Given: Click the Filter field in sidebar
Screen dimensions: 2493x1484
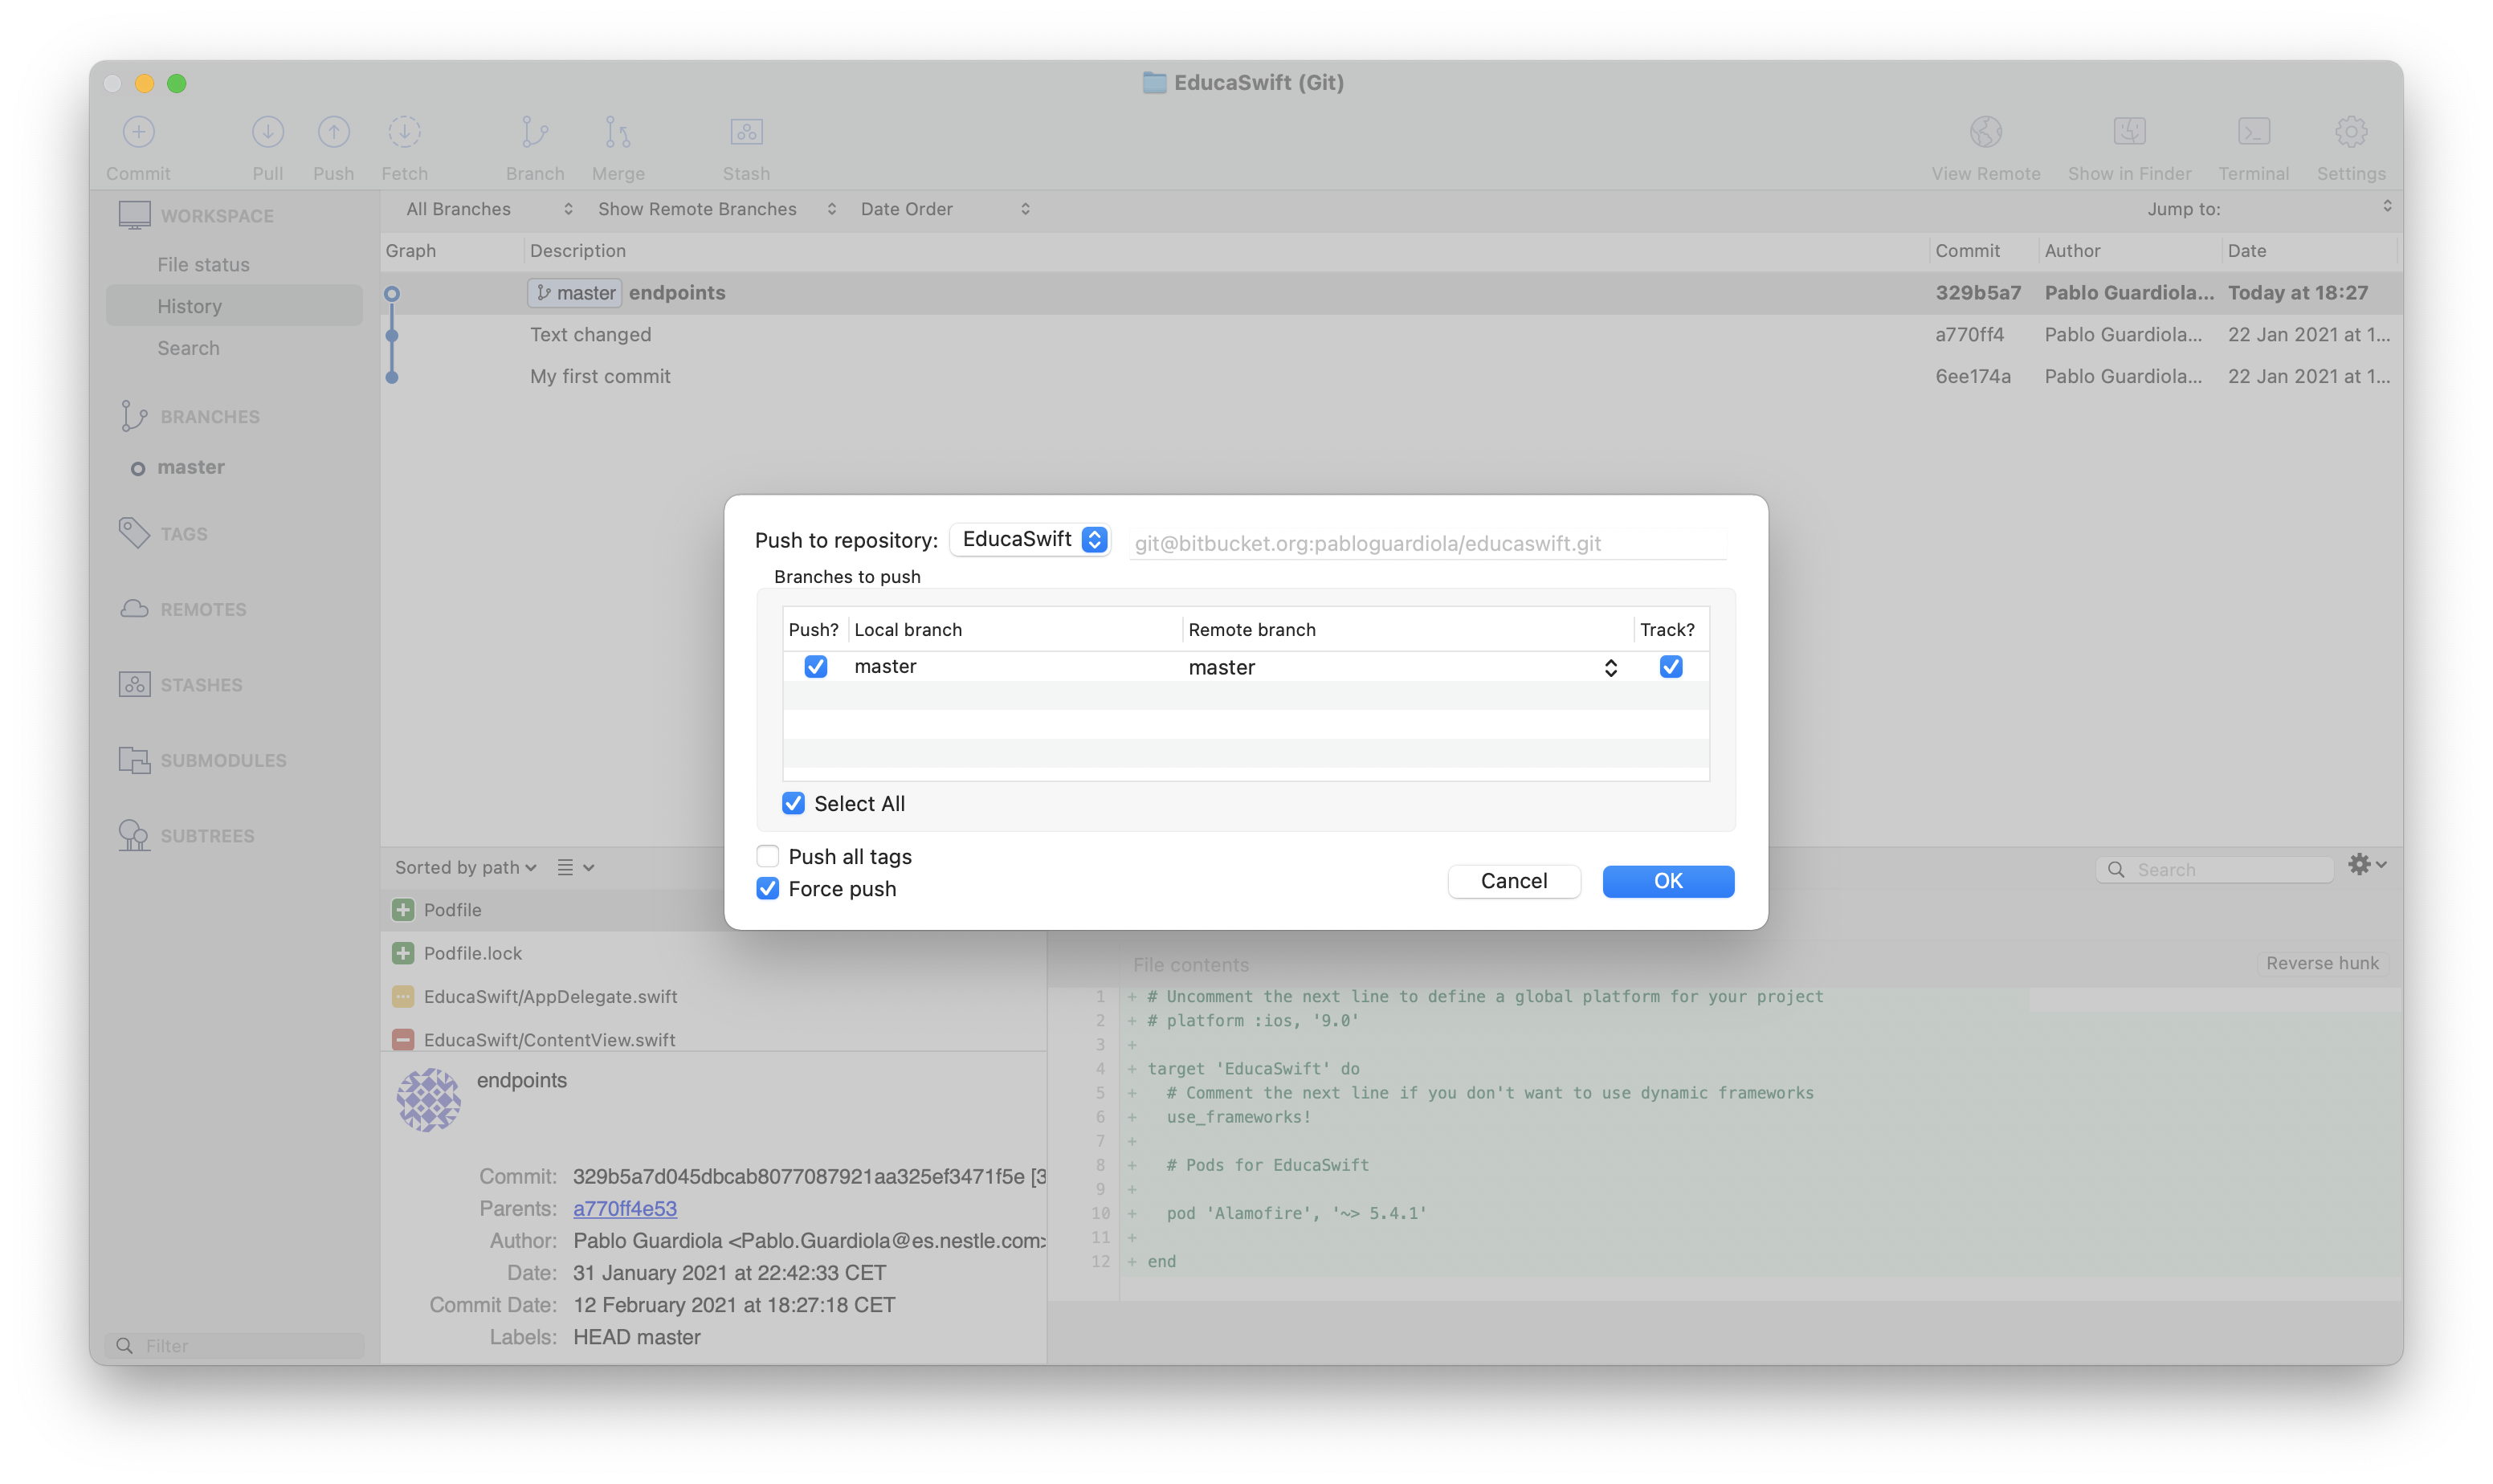Looking at the screenshot, I should click(x=236, y=1346).
